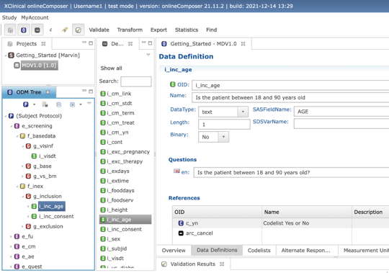Screen dimensions: 389x273
Task: Click the Definitions view toolbar icon
Action: [x=37, y=30]
